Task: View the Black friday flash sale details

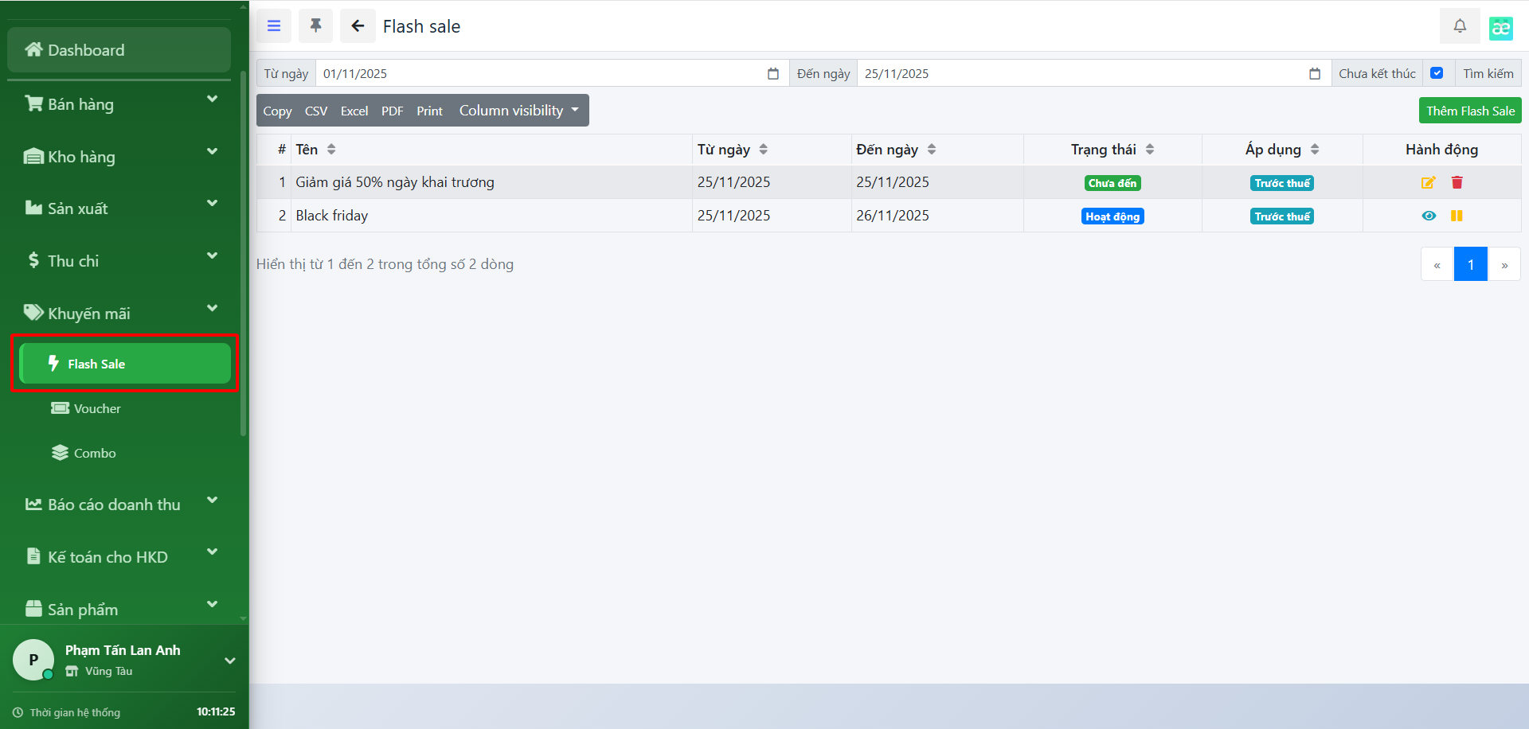Action: (1429, 216)
